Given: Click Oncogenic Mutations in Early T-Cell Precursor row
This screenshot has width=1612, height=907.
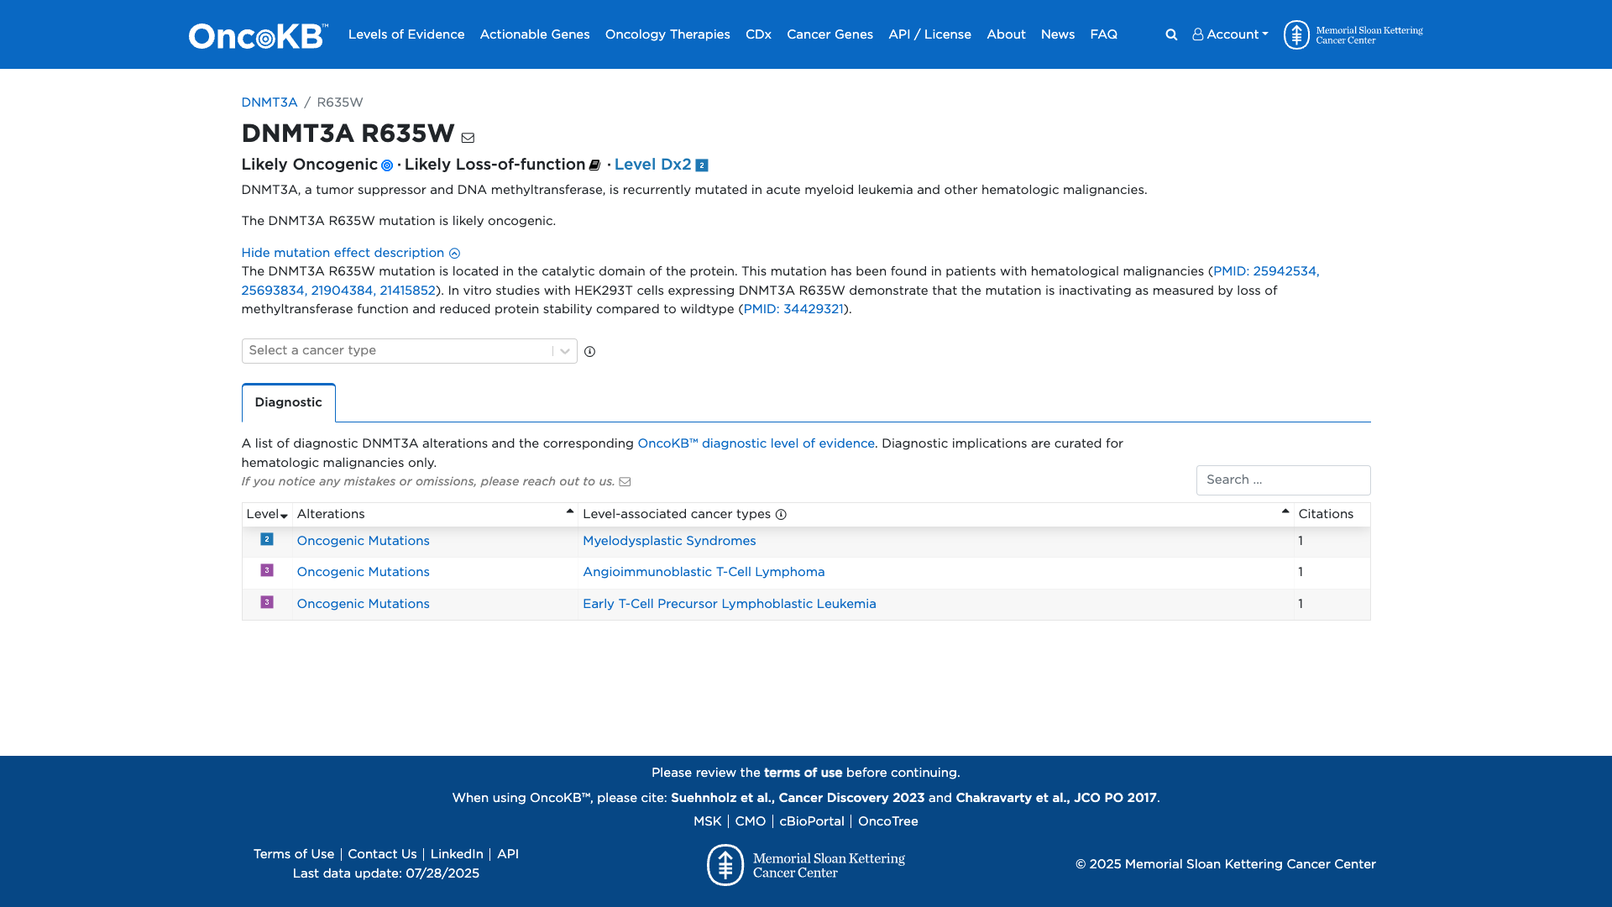Looking at the screenshot, I should (363, 604).
